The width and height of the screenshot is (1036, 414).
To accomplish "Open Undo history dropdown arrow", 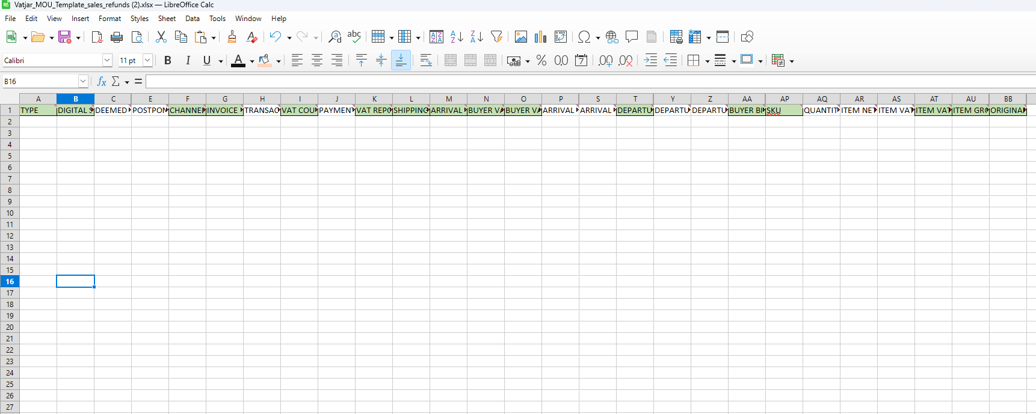I will coord(289,38).
